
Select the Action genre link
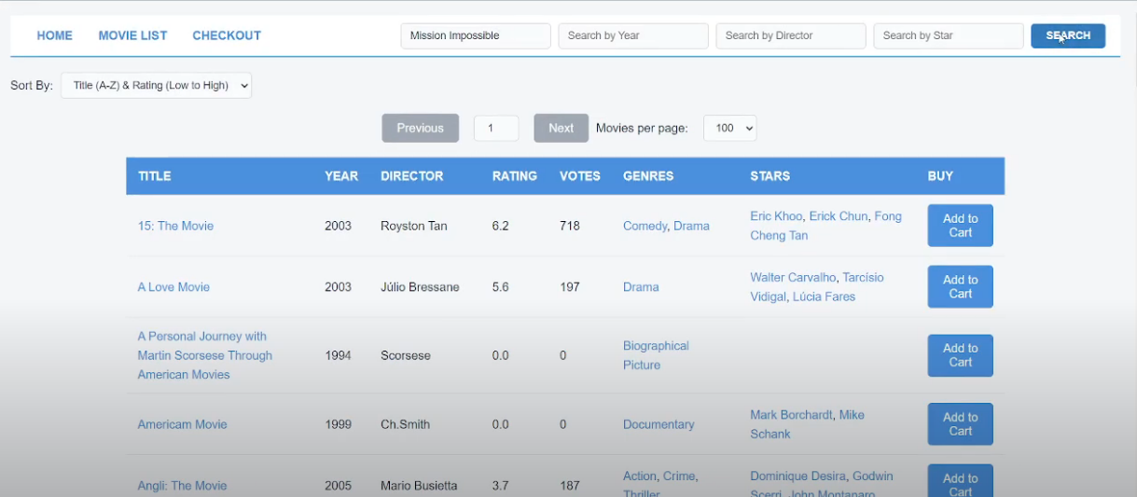click(x=640, y=476)
